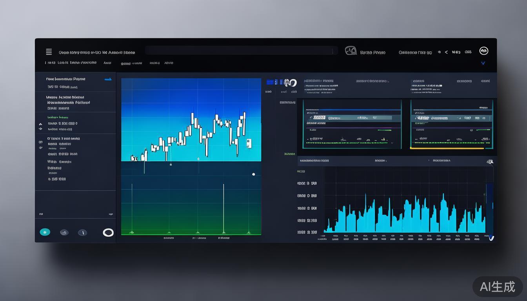Viewport: 527px width, 301px height.
Task: Click the second gray oval icon in sidebar footer
Action: click(x=64, y=232)
